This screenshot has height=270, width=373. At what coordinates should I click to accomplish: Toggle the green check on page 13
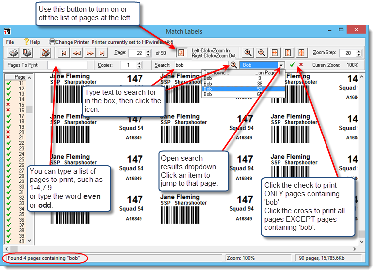(9, 94)
